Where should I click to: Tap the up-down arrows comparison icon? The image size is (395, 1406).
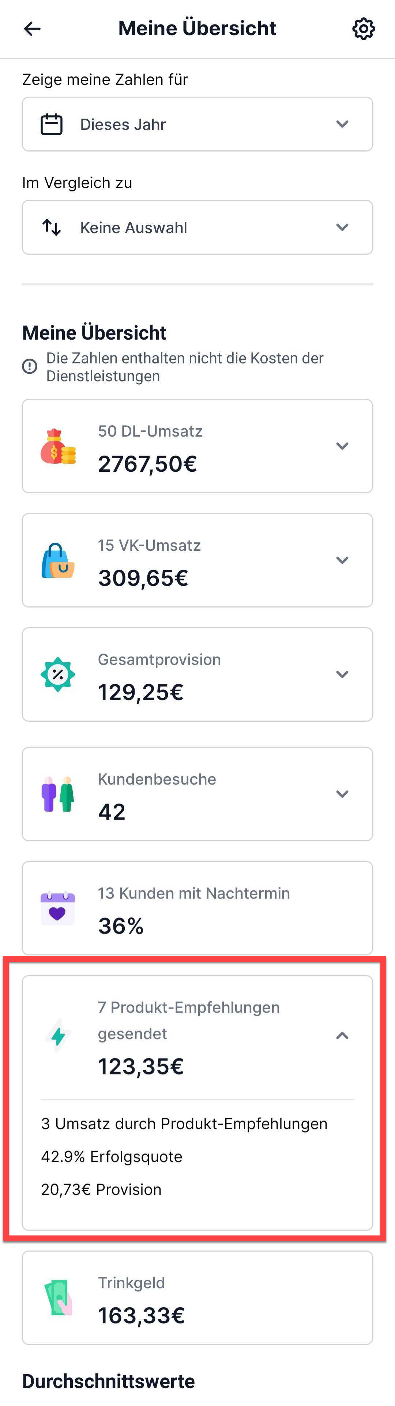[52, 227]
